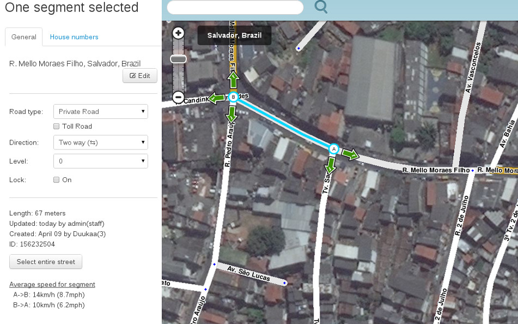Open the Direction dropdown

tap(101, 142)
